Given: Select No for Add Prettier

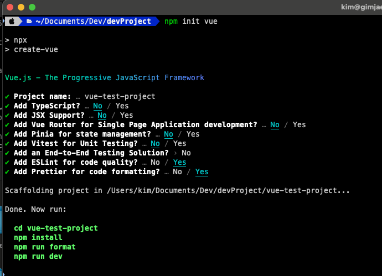Looking at the screenshot, I should 177,172.
